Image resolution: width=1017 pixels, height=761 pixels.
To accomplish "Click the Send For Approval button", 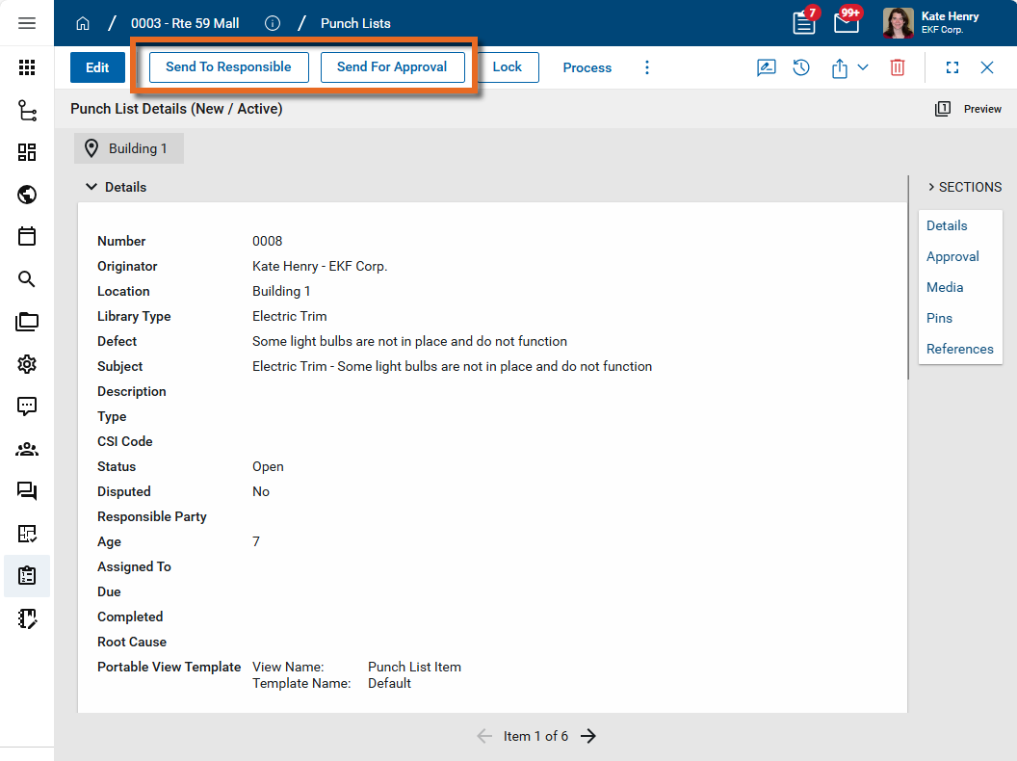I will [392, 67].
